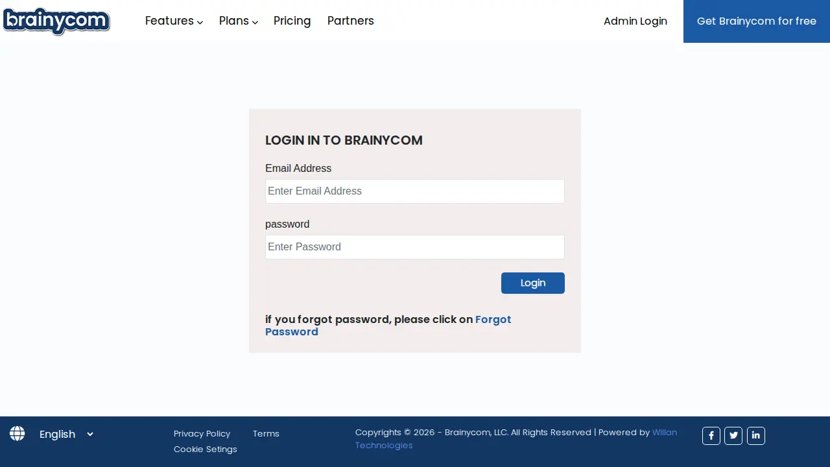Click the LOGIN IN TO BRAINYCOM heading
Image resolution: width=830 pixels, height=467 pixels.
344,140
